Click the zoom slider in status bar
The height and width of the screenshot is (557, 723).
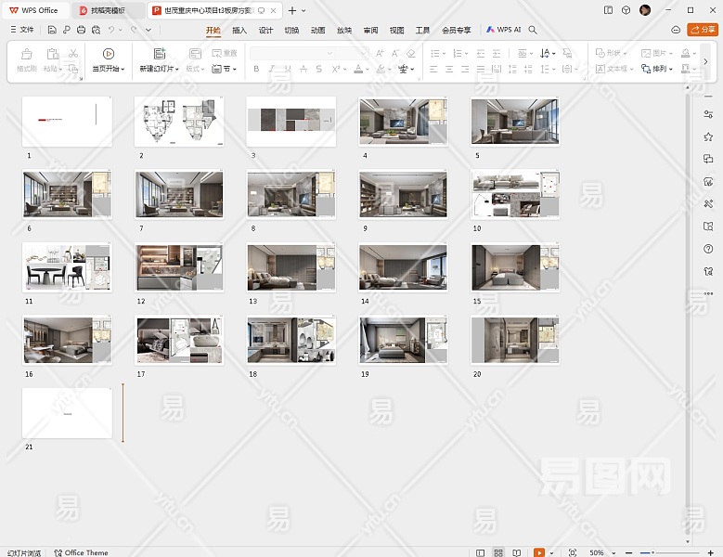pyautogui.click(x=652, y=552)
